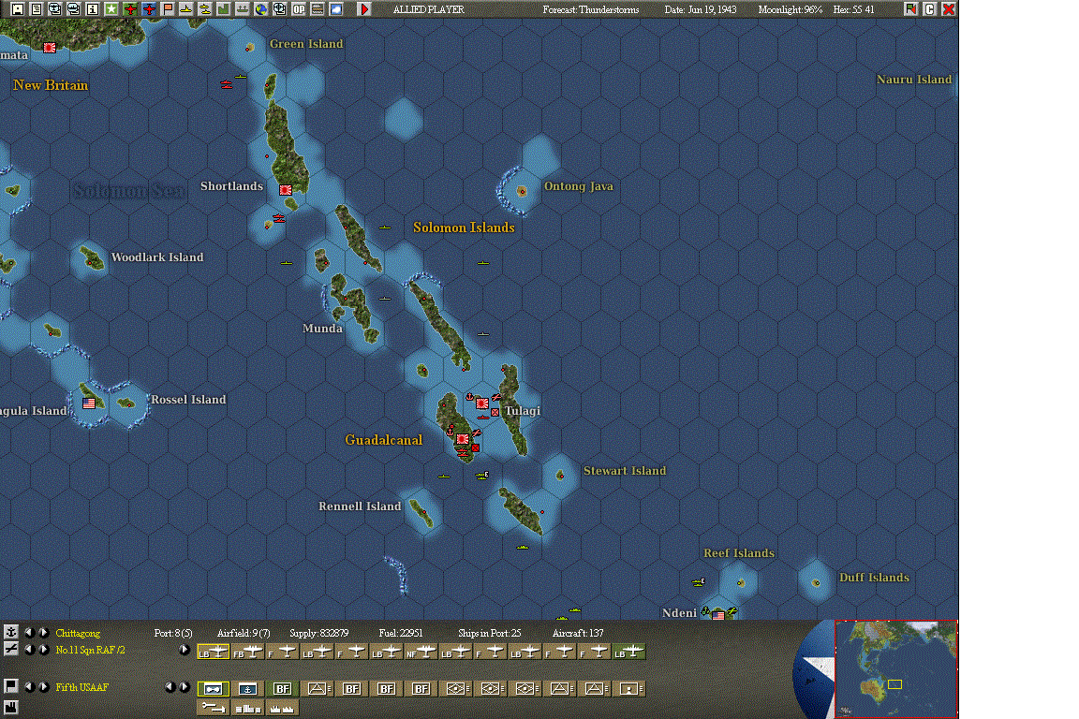
Task: Select the factory silhouette unit icon in bottom row
Action: pyautogui.click(x=282, y=708)
